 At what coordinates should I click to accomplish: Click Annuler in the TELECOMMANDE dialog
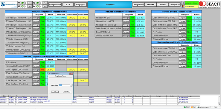[x=66, y=92]
